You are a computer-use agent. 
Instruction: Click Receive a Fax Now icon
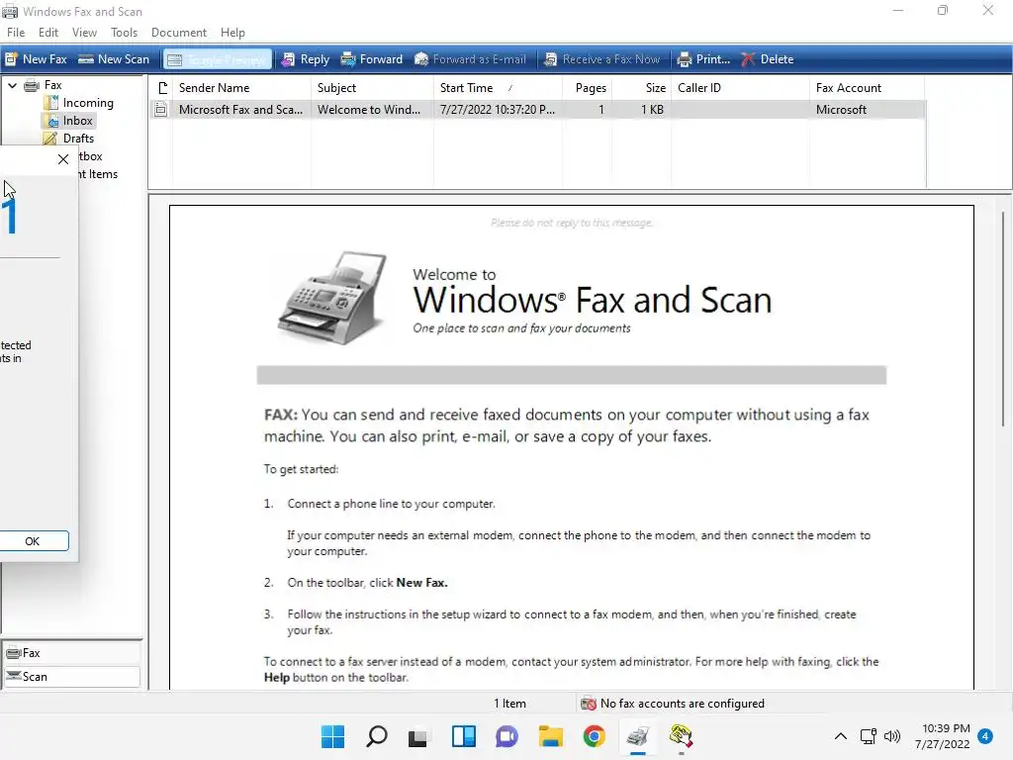point(550,59)
